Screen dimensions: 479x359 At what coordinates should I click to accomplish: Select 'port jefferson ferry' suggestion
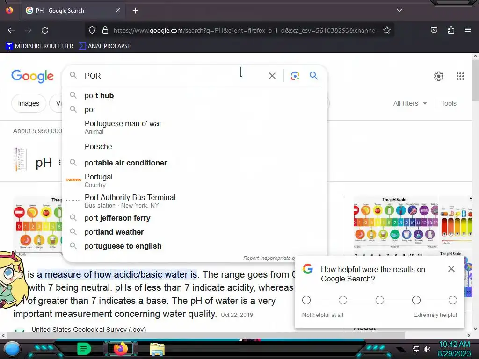pyautogui.click(x=195, y=218)
